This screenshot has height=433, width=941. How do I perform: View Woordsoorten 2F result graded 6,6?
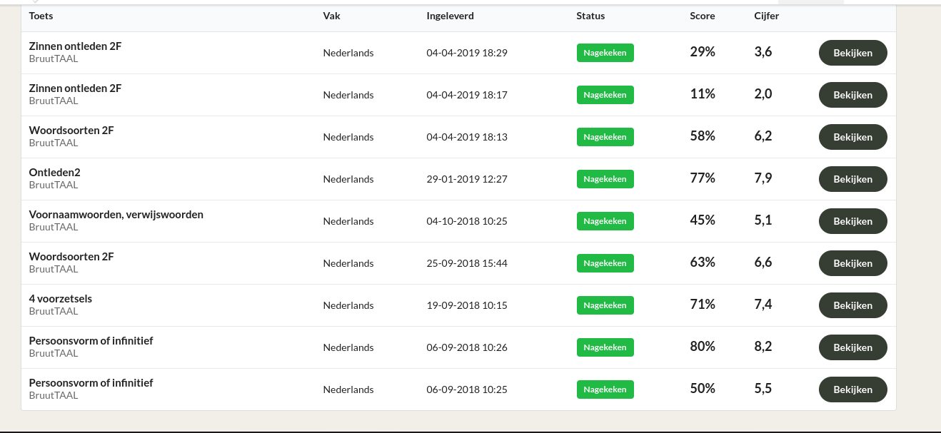tap(852, 263)
